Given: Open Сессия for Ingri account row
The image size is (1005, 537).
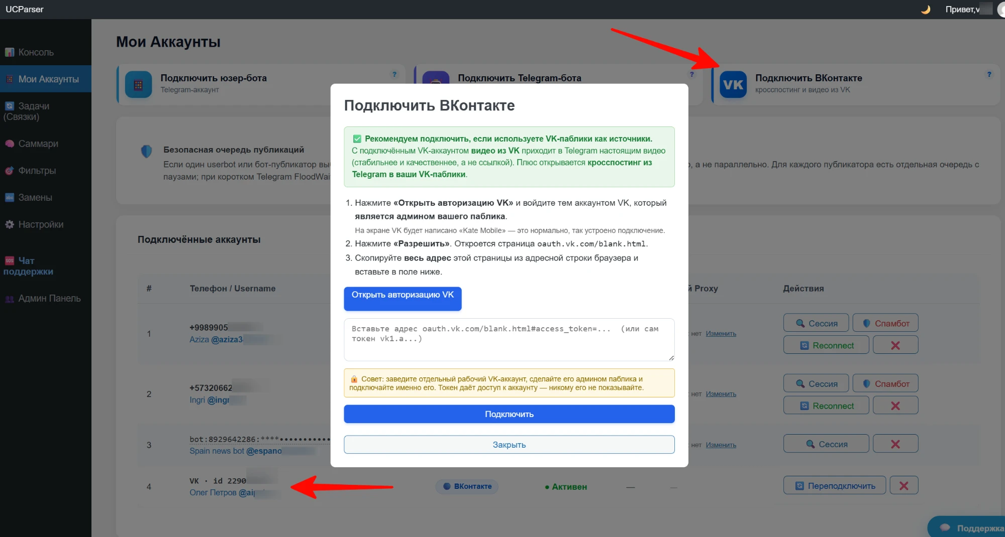Looking at the screenshot, I should [x=816, y=383].
